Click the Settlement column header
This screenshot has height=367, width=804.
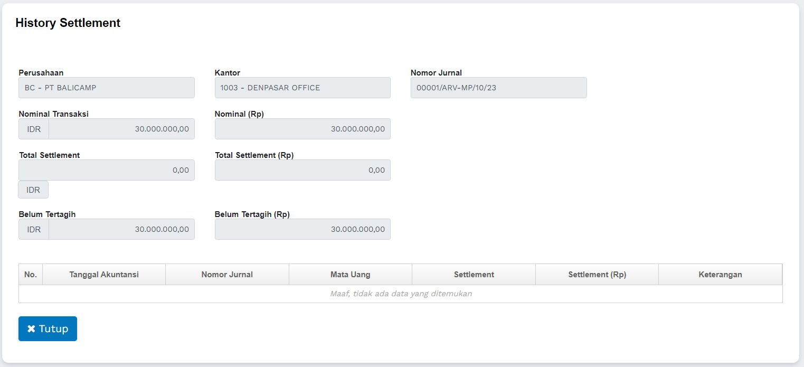coord(474,275)
